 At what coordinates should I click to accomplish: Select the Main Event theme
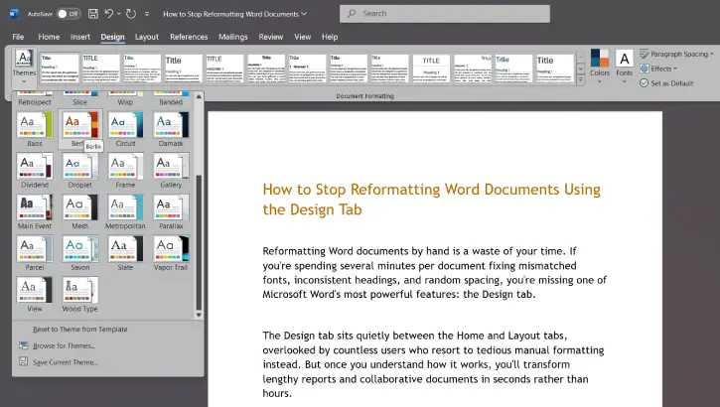[35, 212]
